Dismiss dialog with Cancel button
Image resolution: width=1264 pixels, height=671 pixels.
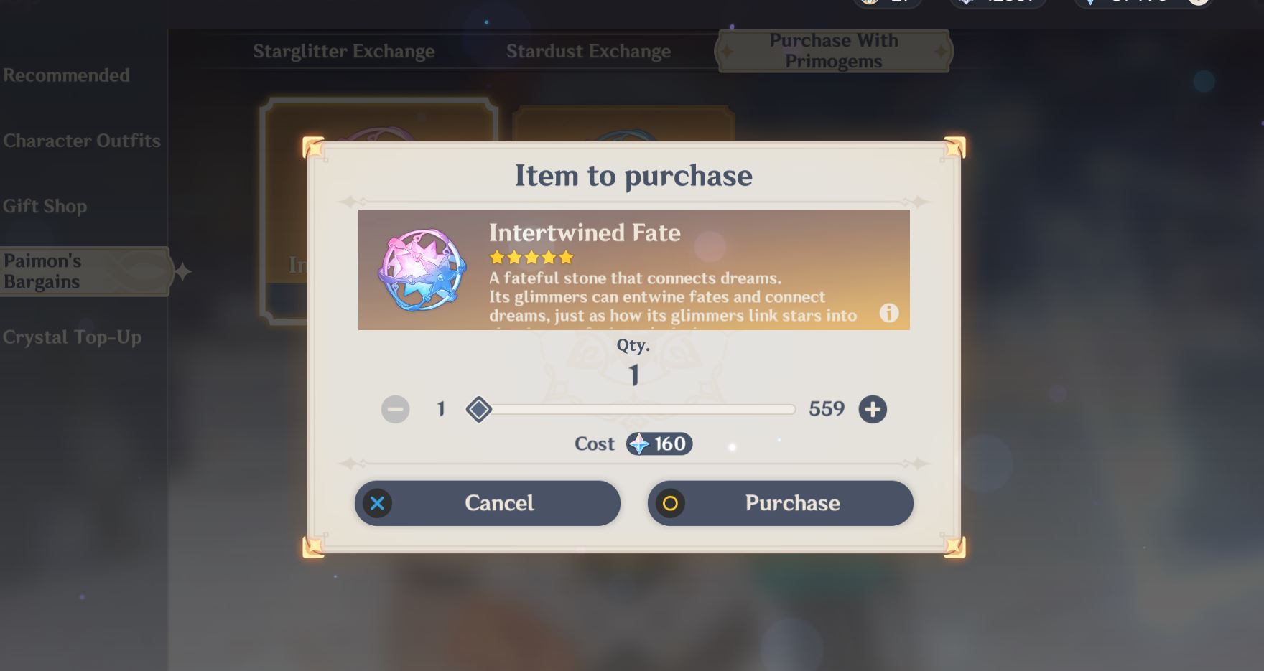tap(487, 503)
